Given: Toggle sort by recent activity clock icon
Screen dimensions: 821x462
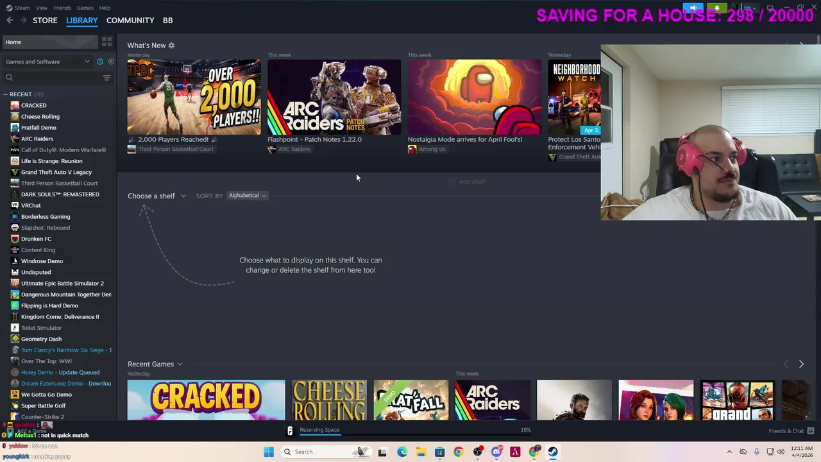Looking at the screenshot, I should click(100, 62).
